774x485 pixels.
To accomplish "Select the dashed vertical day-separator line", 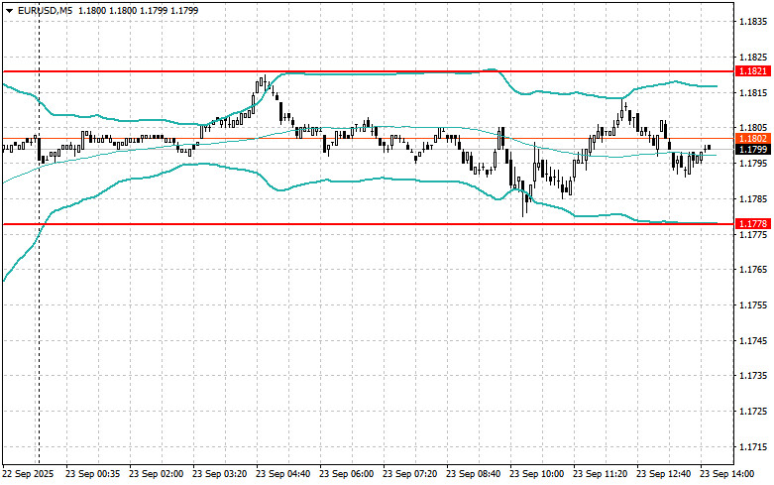I will (x=39, y=232).
